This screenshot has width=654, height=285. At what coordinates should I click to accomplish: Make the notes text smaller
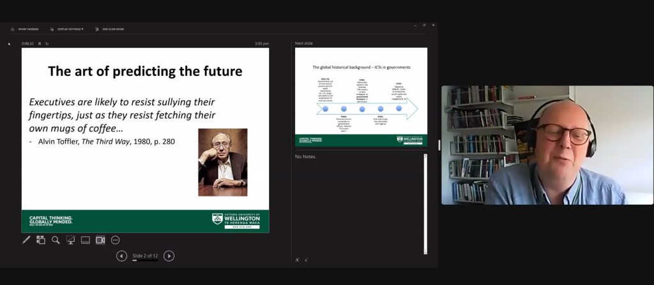[305, 259]
